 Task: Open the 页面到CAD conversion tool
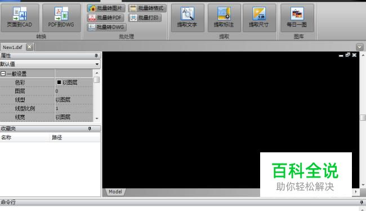coord(20,18)
